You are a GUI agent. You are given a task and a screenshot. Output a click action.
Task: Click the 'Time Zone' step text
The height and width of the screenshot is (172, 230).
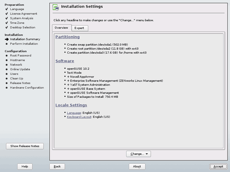[17, 23]
